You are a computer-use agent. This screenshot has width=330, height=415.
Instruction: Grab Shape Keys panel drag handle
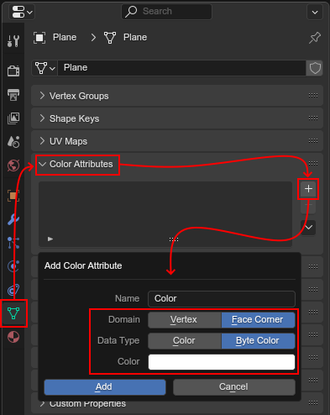click(x=313, y=118)
